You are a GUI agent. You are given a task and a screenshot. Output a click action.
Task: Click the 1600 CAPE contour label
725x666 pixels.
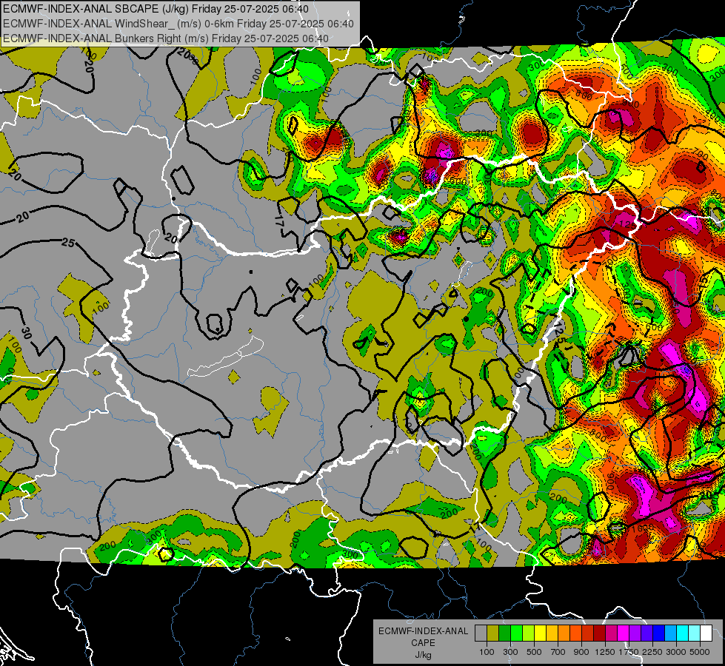643,527
